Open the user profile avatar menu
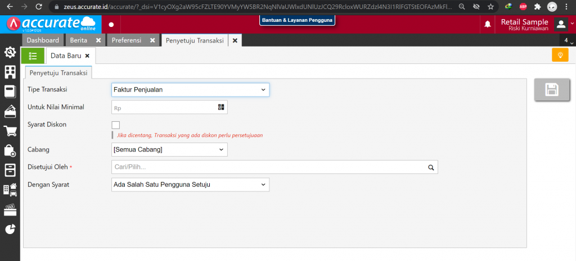This screenshot has height=261, width=576. 561,24
